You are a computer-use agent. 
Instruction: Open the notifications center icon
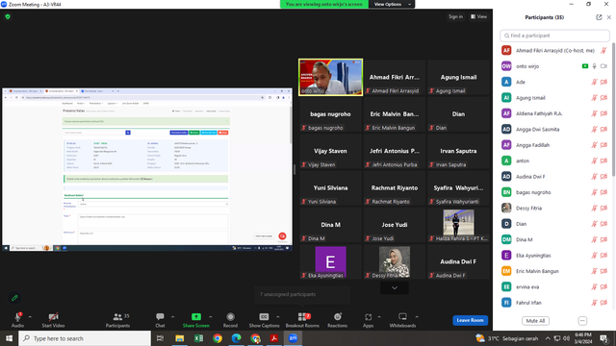603,338
